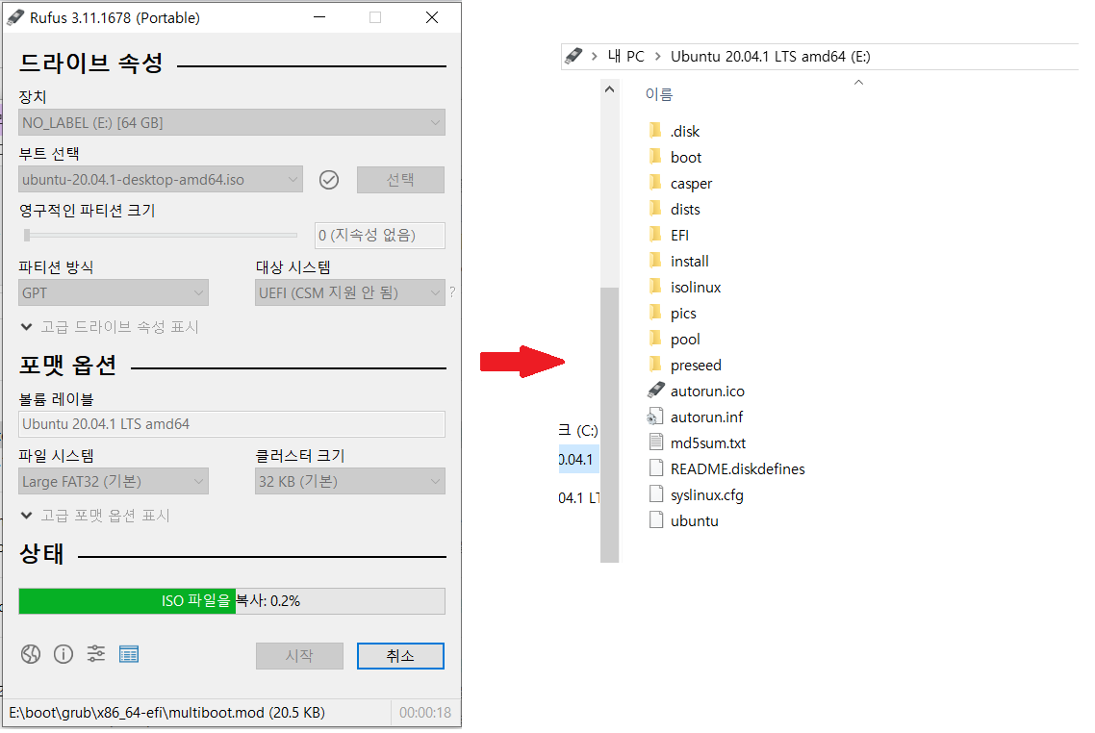
Task: Select the md5sum.txt file icon
Action: 655,442
